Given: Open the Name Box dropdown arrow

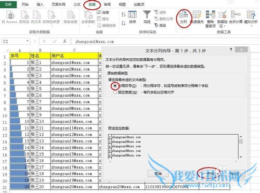Looking at the screenshot, I should click(x=28, y=41).
